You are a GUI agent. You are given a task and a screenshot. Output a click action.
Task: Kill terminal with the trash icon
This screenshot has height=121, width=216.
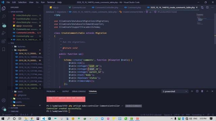(x=202, y=91)
